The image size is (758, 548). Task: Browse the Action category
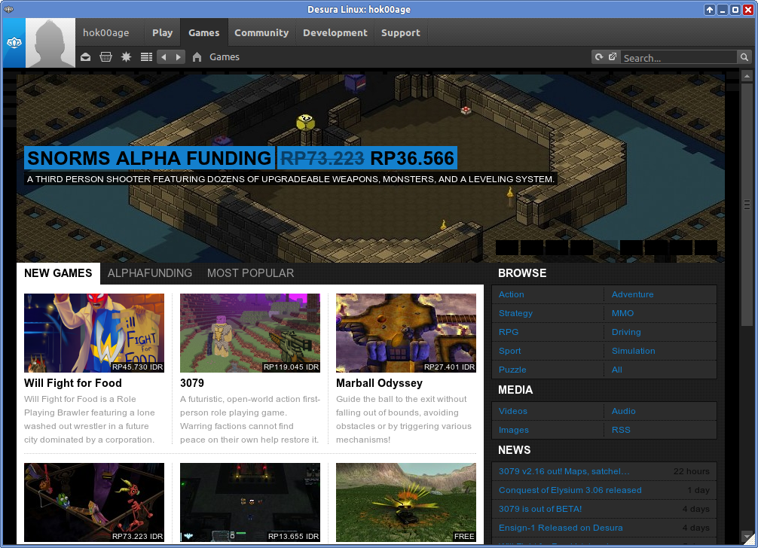point(512,294)
